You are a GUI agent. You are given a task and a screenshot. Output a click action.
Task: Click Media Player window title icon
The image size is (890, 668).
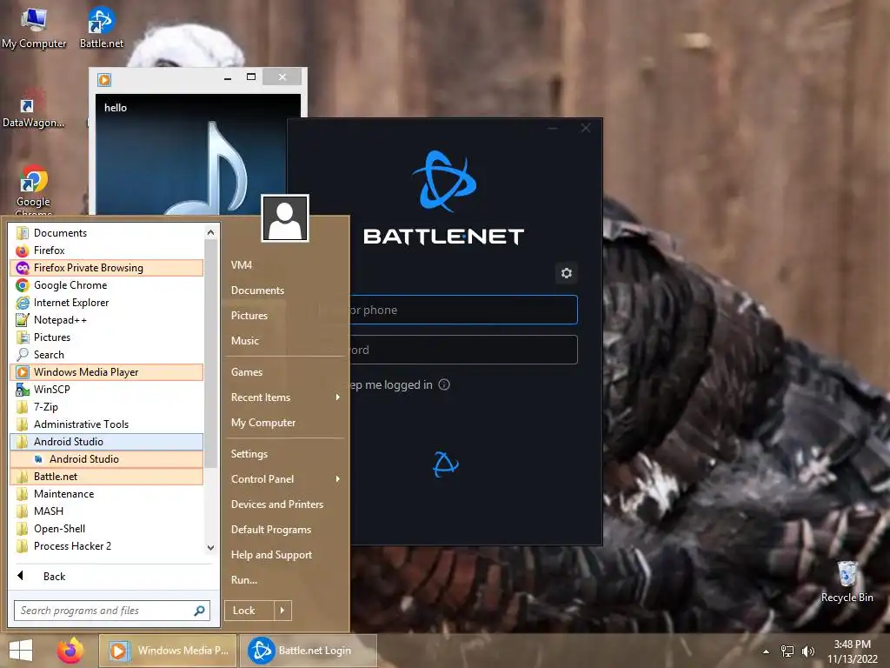[104, 79]
